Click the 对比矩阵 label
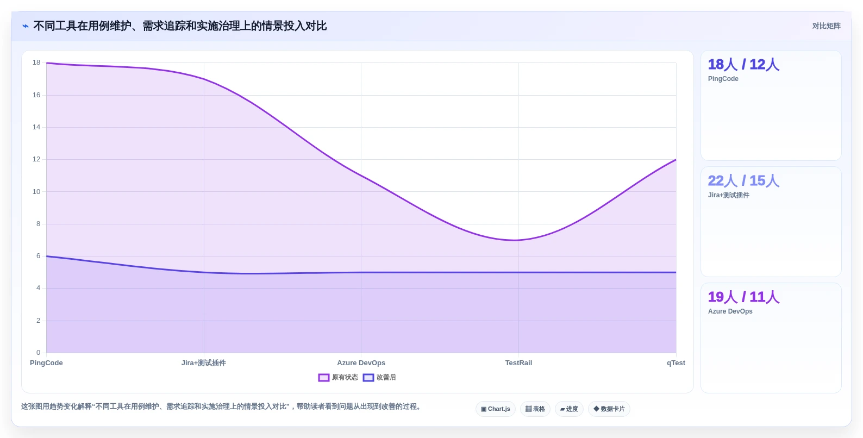This screenshot has height=438, width=863. [826, 26]
